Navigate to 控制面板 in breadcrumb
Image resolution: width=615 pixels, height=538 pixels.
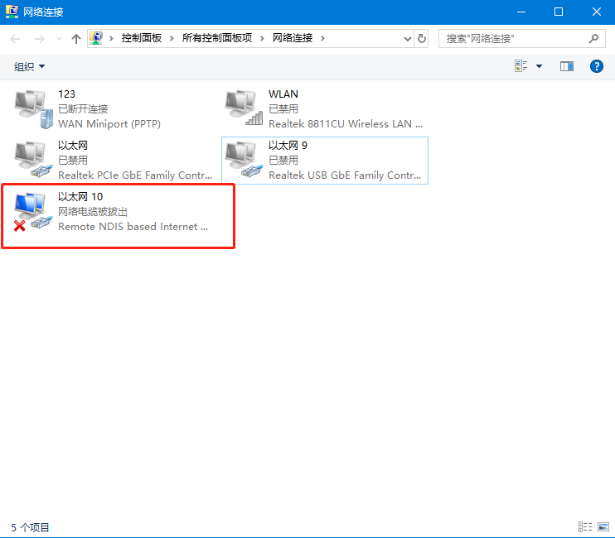[x=141, y=38]
